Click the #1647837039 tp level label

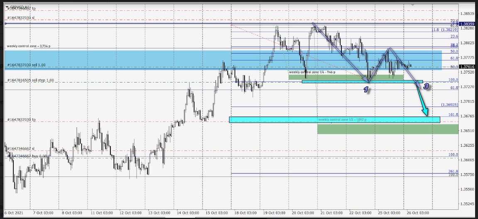click(21, 119)
